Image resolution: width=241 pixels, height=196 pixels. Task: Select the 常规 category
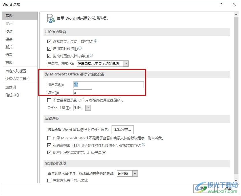[x=20, y=16]
